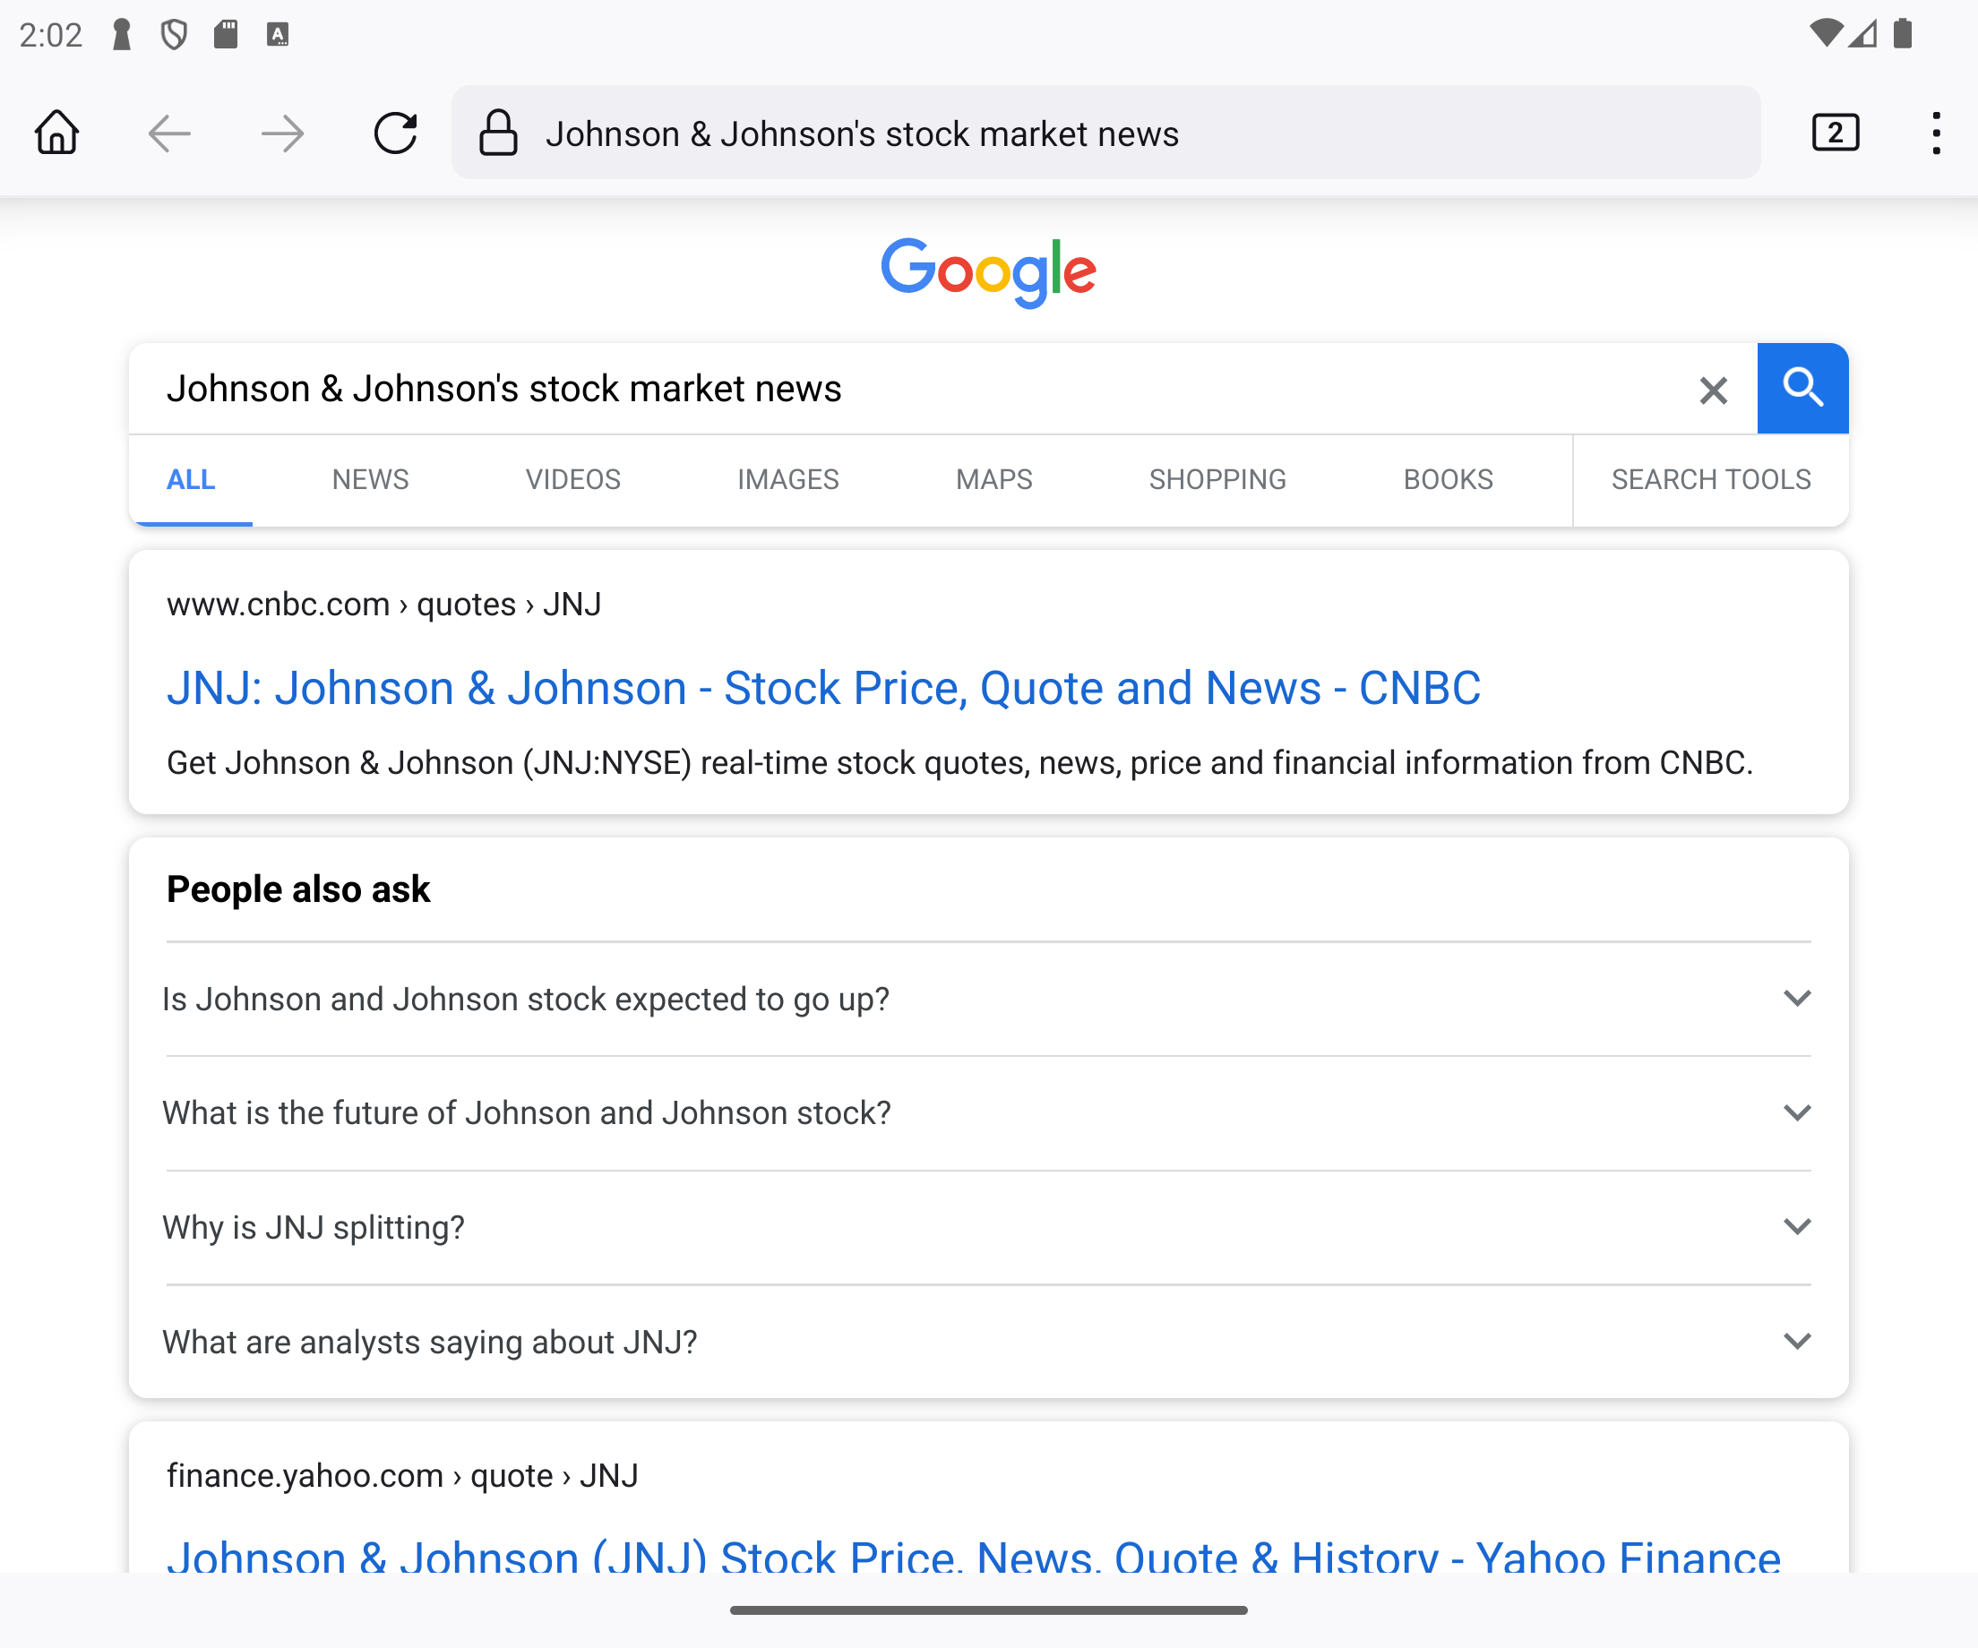Tap the battery status icon
Screen dimensions: 1978x1648
[1903, 34]
